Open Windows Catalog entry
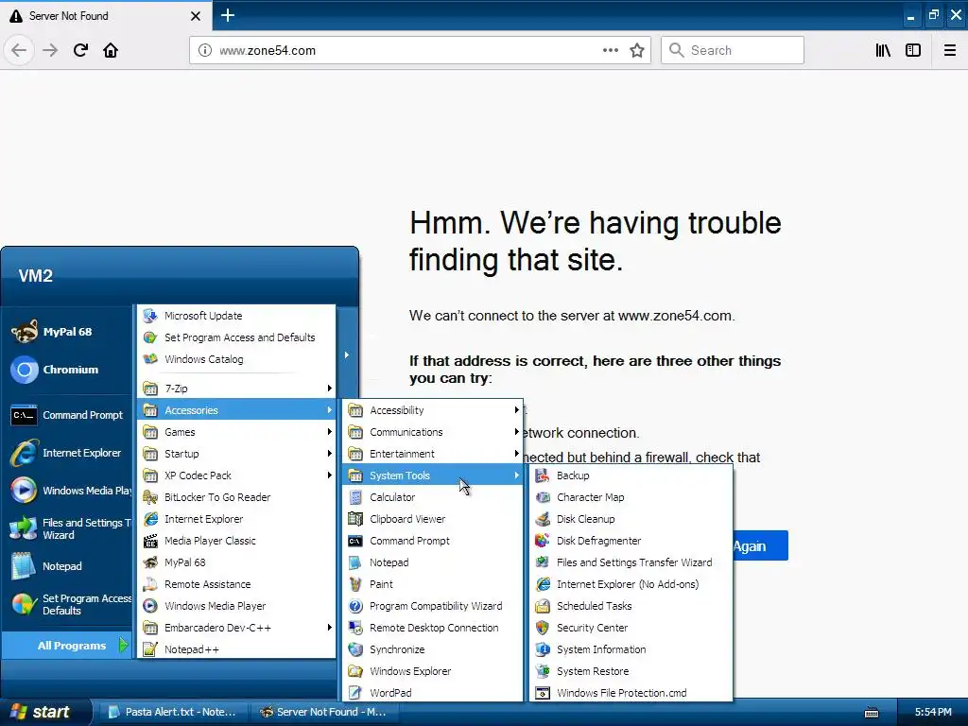The width and height of the screenshot is (968, 726). pyautogui.click(x=237, y=358)
